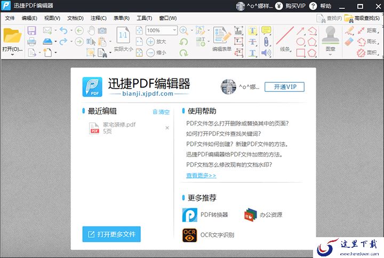
Task: Select the Oval shape tool
Action: [x=300, y=42]
